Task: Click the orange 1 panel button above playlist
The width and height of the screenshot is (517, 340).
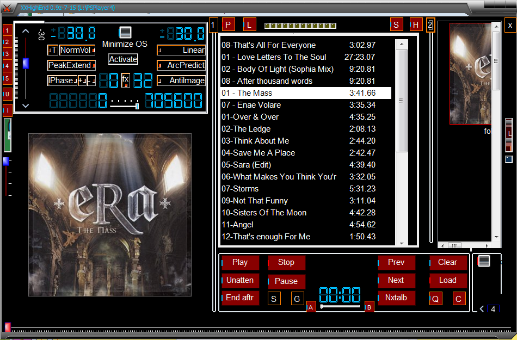Action: pos(213,25)
